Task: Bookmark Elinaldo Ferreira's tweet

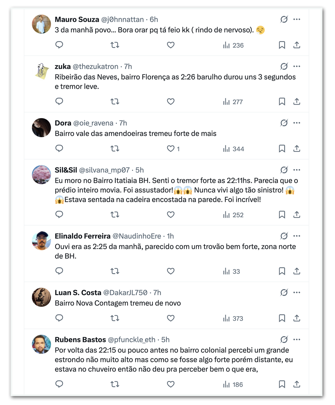Action: pyautogui.click(x=282, y=271)
